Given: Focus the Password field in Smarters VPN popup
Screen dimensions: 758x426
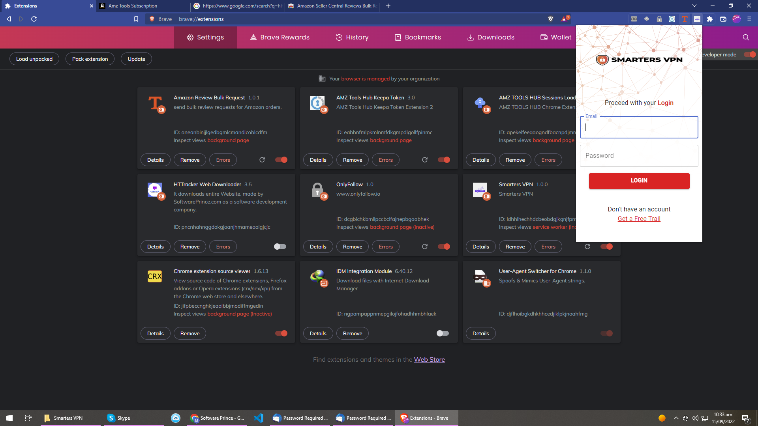Looking at the screenshot, I should [639, 155].
